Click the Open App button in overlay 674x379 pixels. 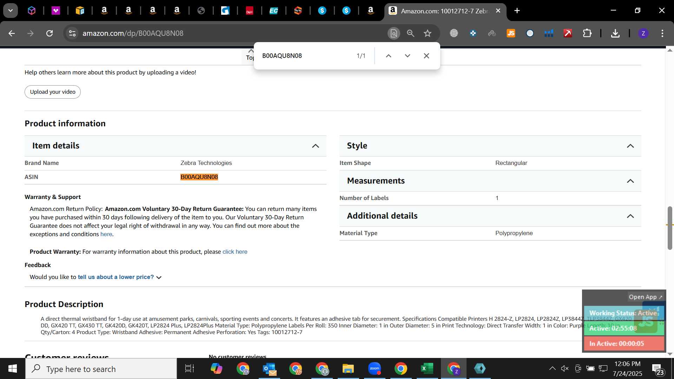click(645, 297)
